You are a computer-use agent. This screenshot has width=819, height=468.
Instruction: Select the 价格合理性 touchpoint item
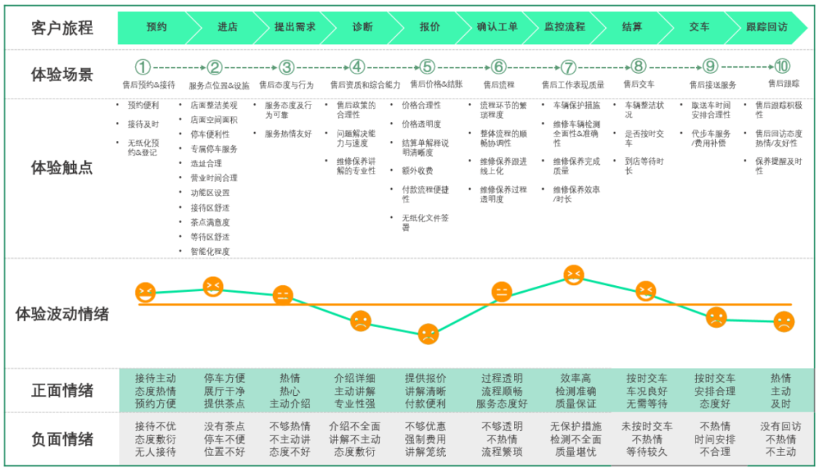tap(421, 105)
